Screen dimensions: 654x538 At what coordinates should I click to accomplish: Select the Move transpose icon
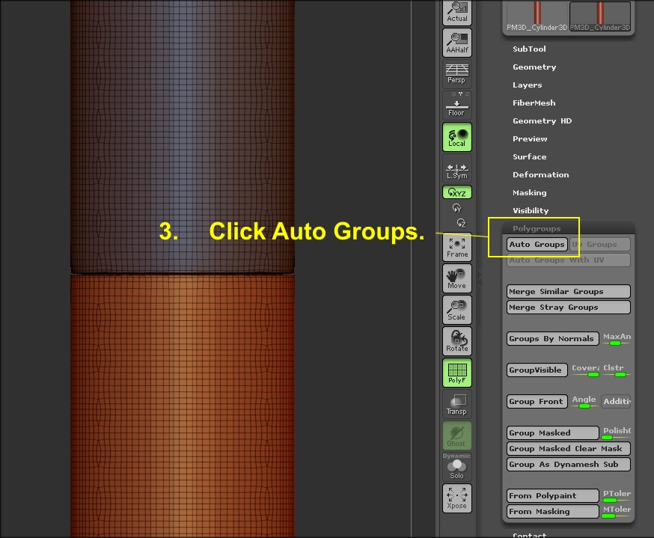coord(457,278)
